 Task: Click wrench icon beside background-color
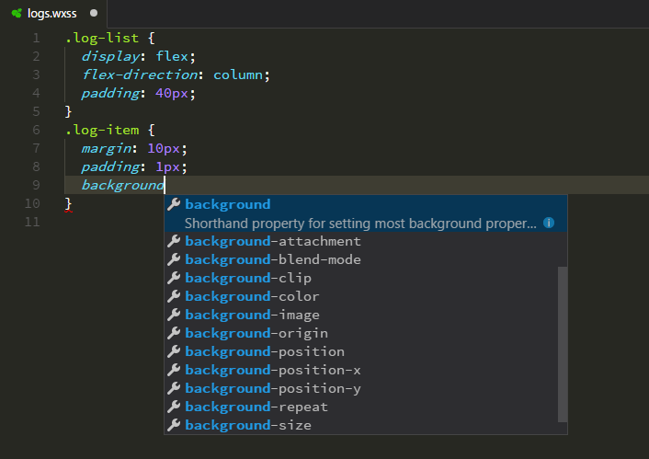174,296
